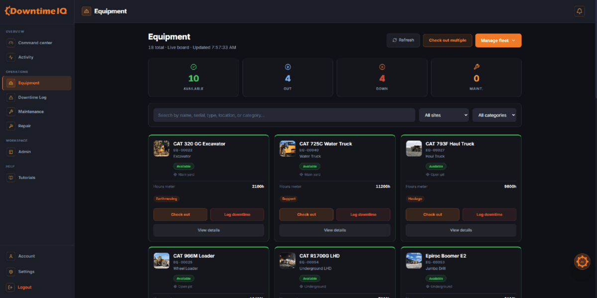
Task: Click the 11200h hours meter value
Action: click(x=383, y=187)
